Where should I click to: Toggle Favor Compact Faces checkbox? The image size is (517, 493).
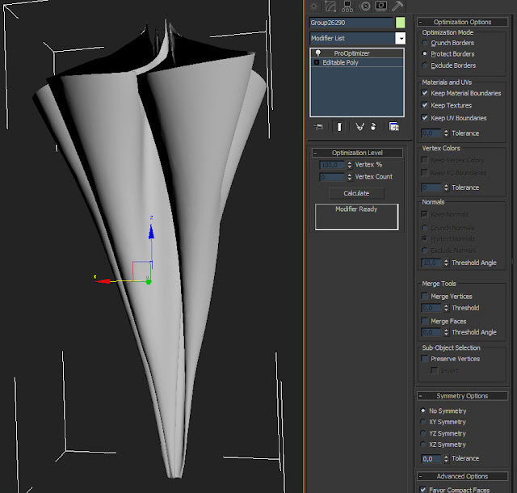(x=423, y=490)
